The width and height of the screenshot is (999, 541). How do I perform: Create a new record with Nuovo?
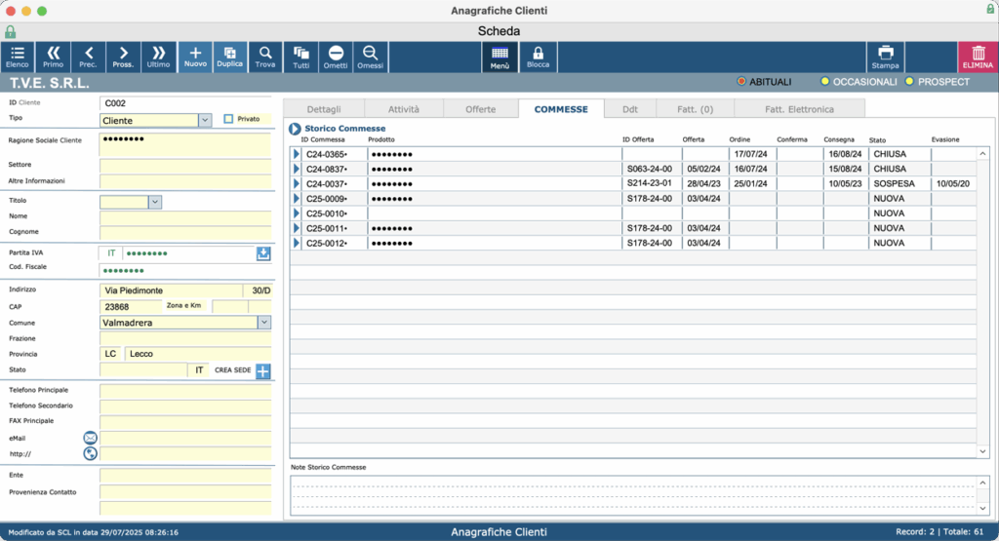pos(195,58)
